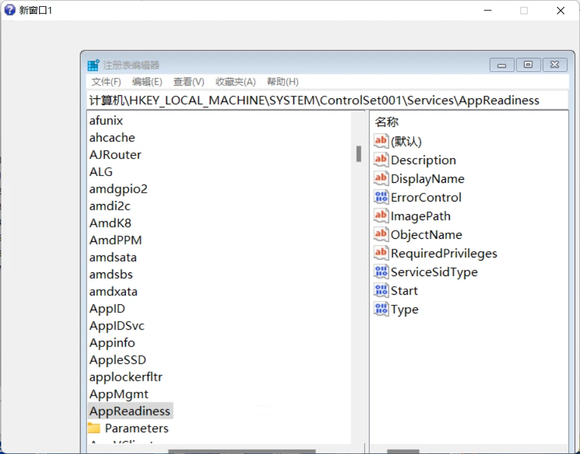
Task: Select the ServiceSidType value name
Action: 434,272
